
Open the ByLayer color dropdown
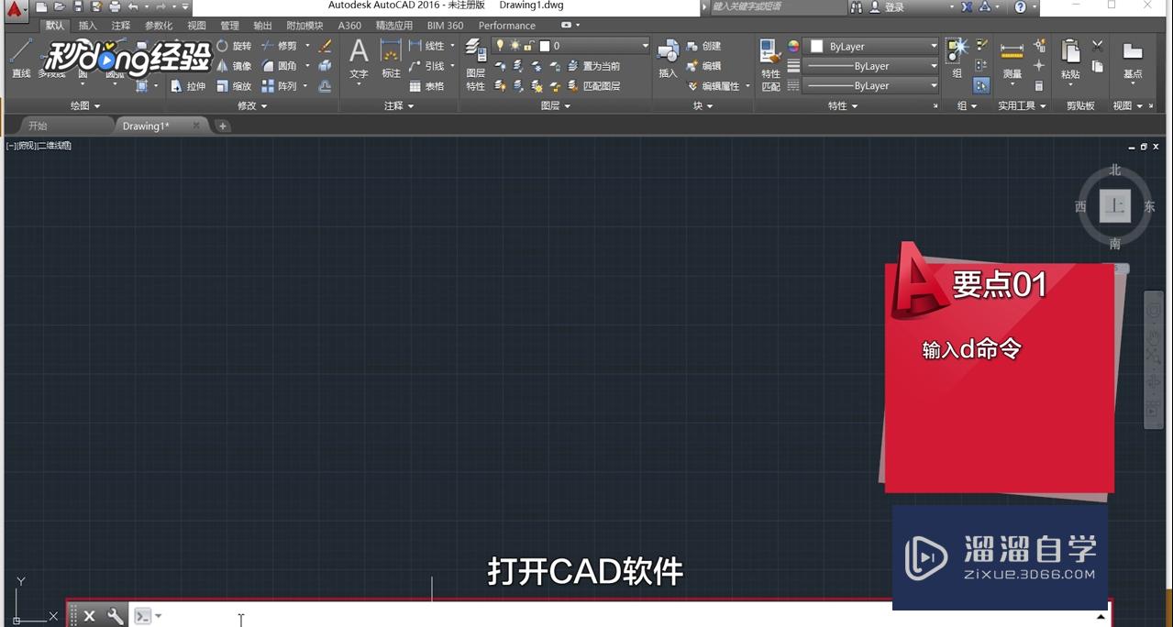[x=934, y=46]
